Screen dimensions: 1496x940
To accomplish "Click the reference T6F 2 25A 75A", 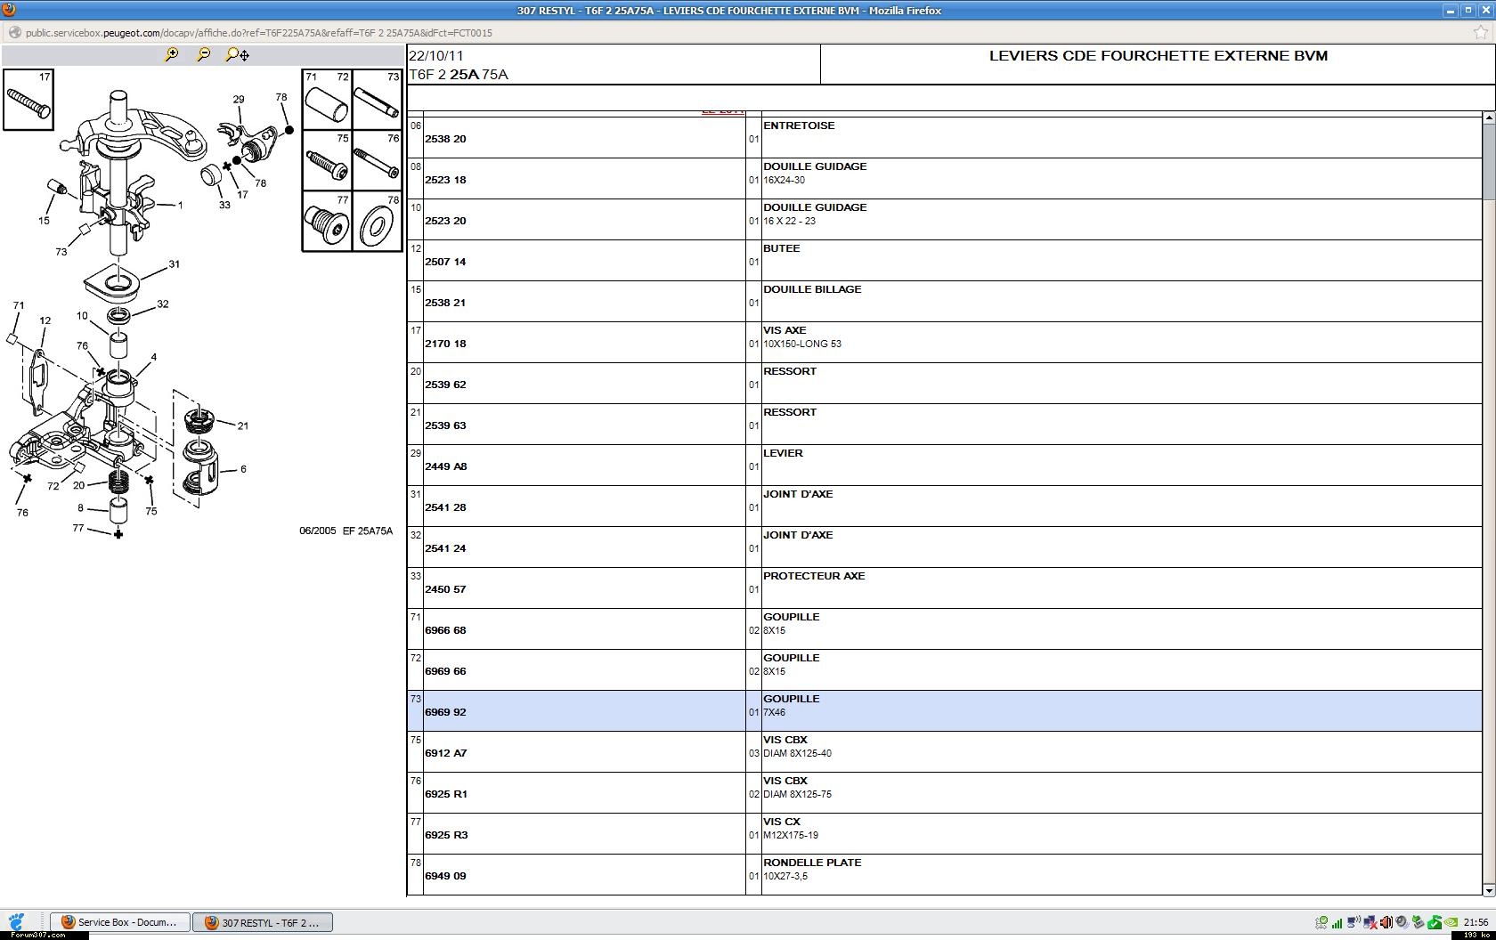I will (x=459, y=75).
